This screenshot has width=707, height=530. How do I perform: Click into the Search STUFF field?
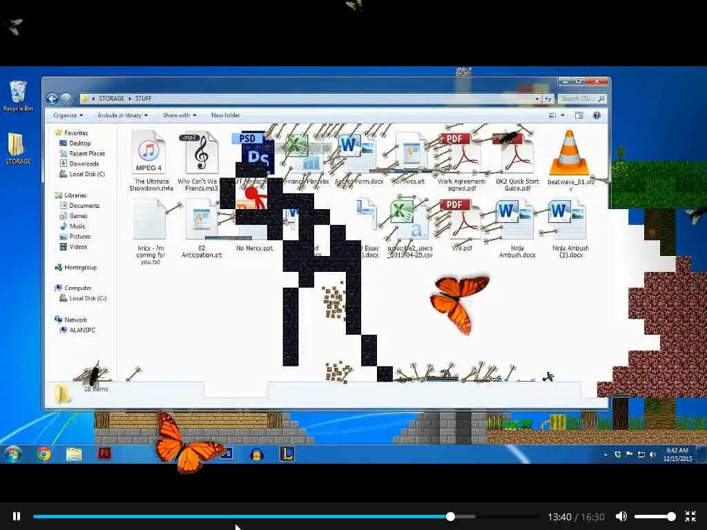[x=581, y=98]
